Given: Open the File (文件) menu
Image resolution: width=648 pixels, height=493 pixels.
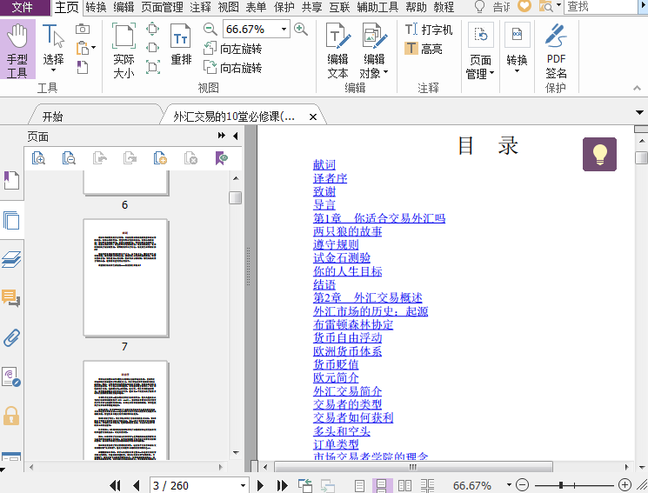Looking at the screenshot, I should click(25, 7).
